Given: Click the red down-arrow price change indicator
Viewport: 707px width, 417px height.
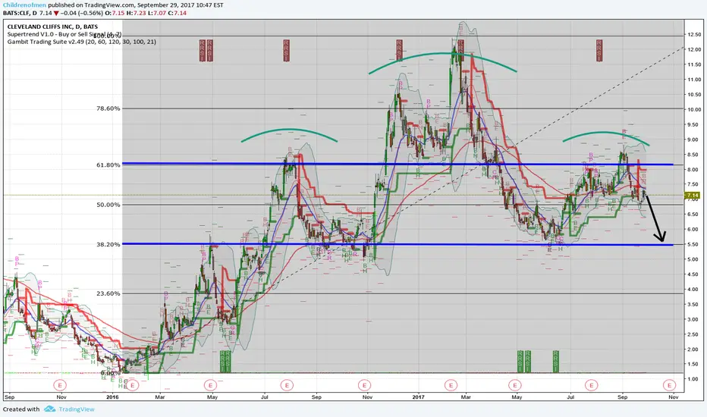Looking at the screenshot, I should [56, 13].
